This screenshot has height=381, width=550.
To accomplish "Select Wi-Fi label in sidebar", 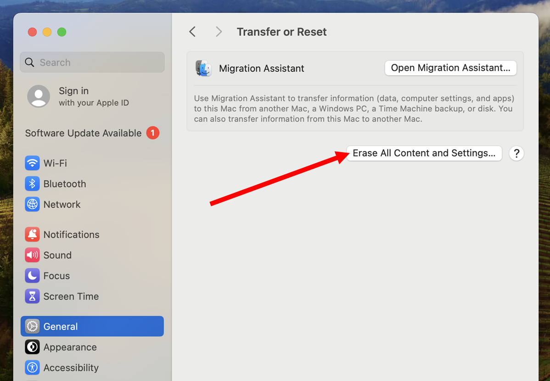I will click(55, 163).
